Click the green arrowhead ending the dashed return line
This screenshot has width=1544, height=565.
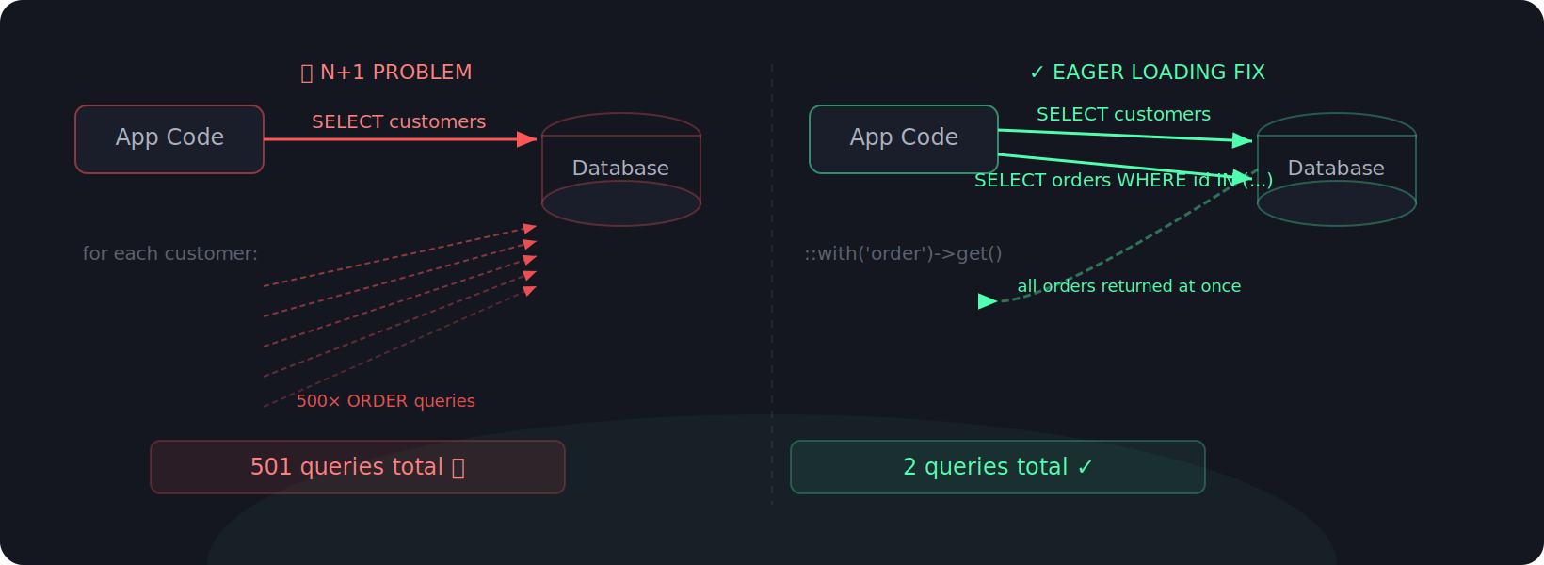click(x=987, y=301)
